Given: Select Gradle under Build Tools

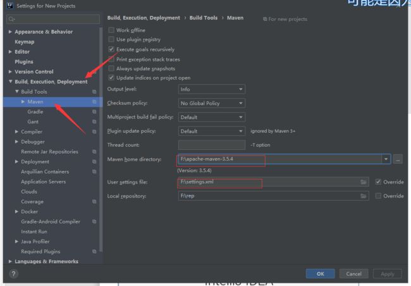Looking at the screenshot, I should tap(35, 111).
